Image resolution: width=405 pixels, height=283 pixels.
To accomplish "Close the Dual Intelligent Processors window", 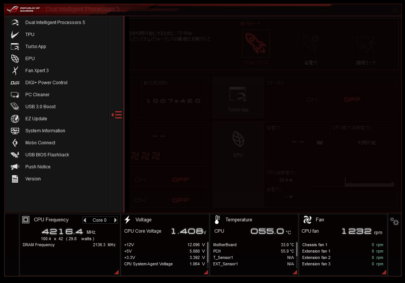I will coord(395,10).
